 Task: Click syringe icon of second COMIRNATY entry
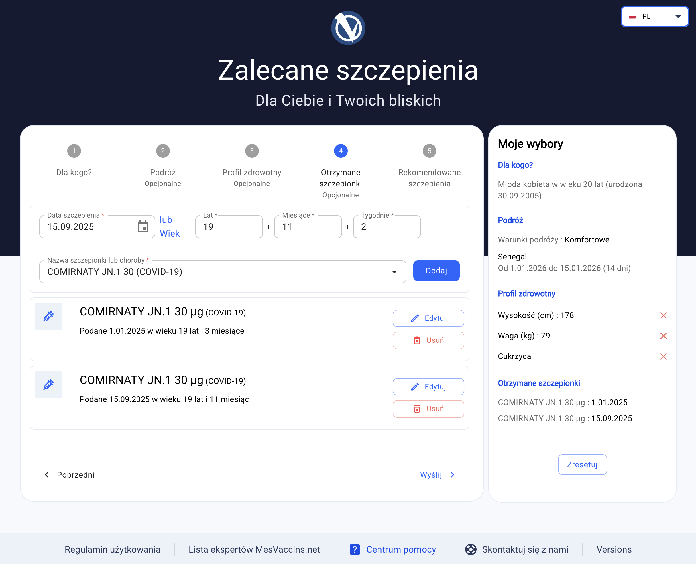coord(48,385)
